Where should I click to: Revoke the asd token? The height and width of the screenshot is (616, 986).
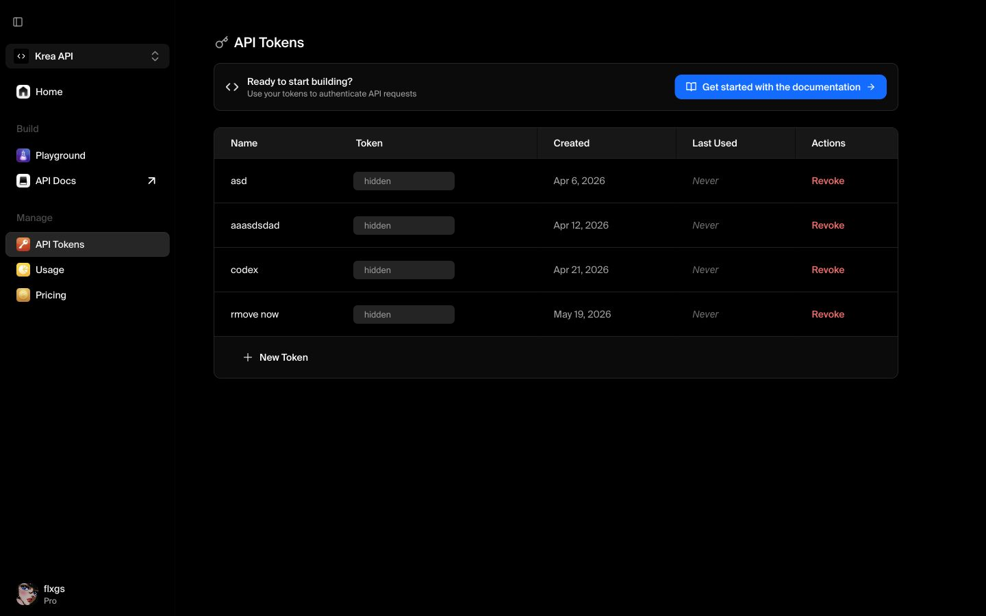(x=828, y=181)
